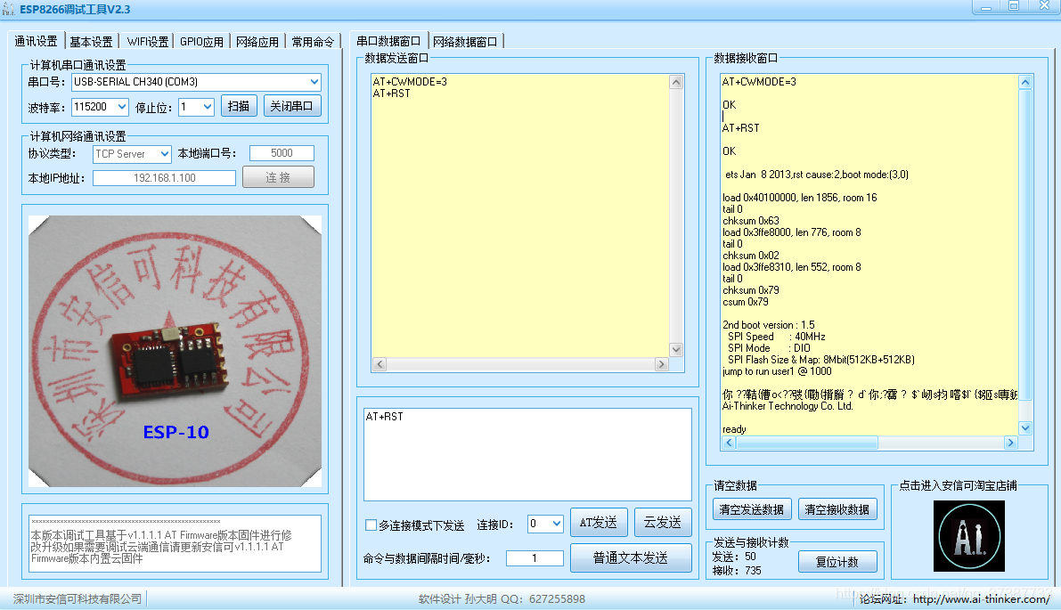Expand the 协议类型 TCP Server dropdown
Image resolution: width=1061 pixels, height=610 pixels.
tap(165, 154)
